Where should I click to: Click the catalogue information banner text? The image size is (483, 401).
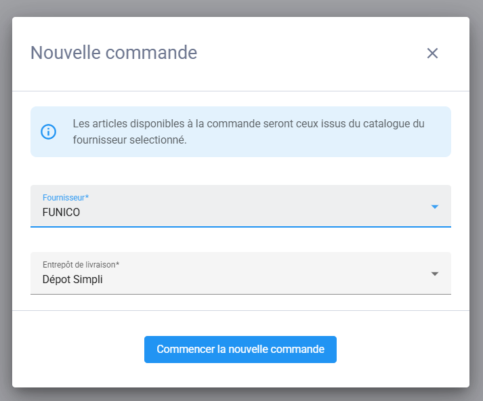point(248,125)
